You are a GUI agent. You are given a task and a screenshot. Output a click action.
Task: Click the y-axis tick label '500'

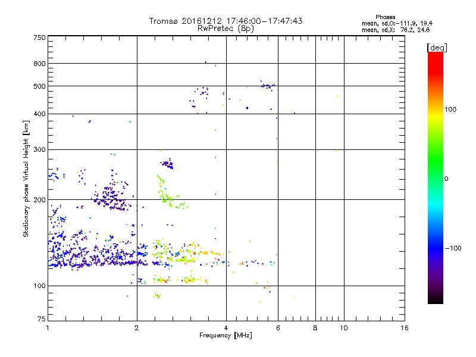coord(39,86)
